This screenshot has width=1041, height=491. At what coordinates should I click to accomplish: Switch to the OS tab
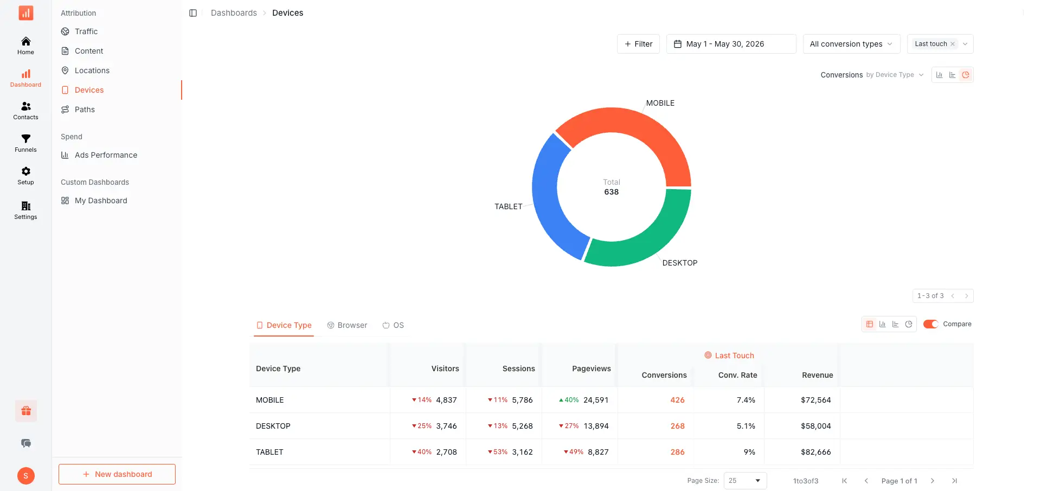pos(393,325)
